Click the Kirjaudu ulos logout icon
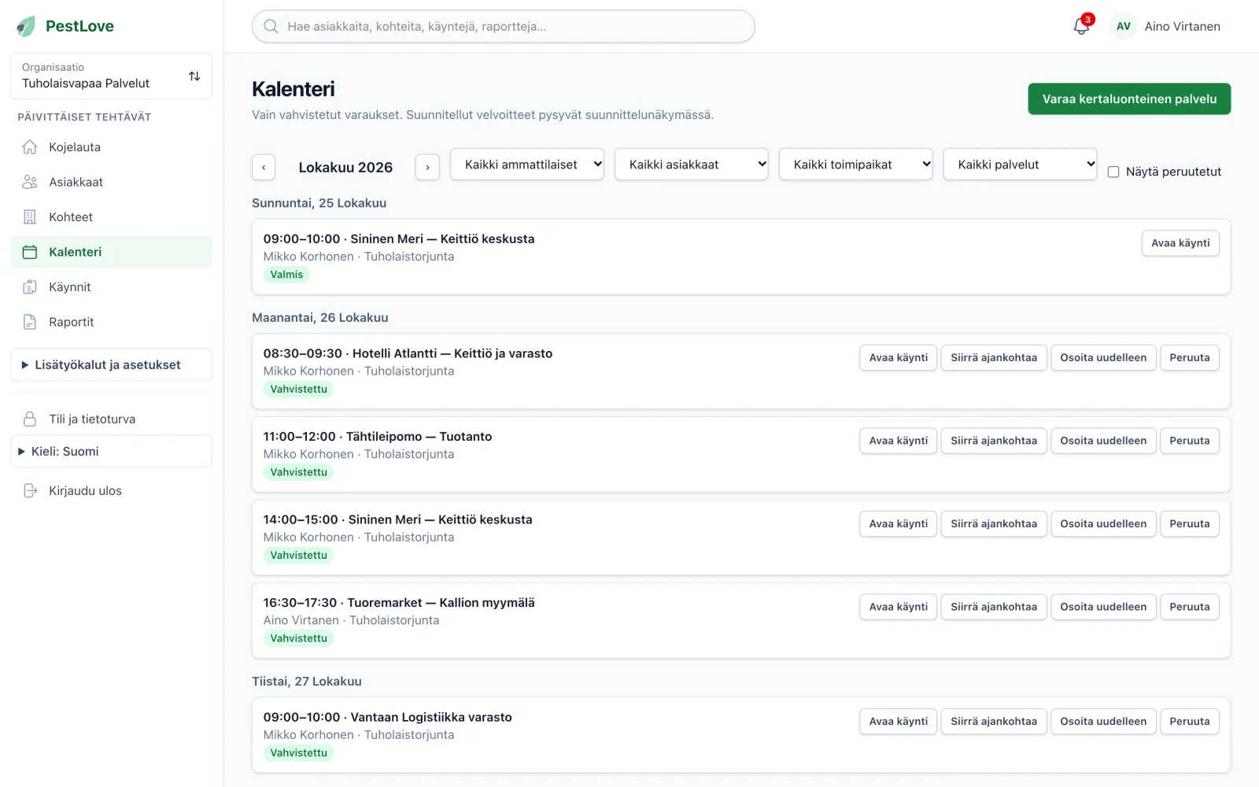 [x=30, y=490]
